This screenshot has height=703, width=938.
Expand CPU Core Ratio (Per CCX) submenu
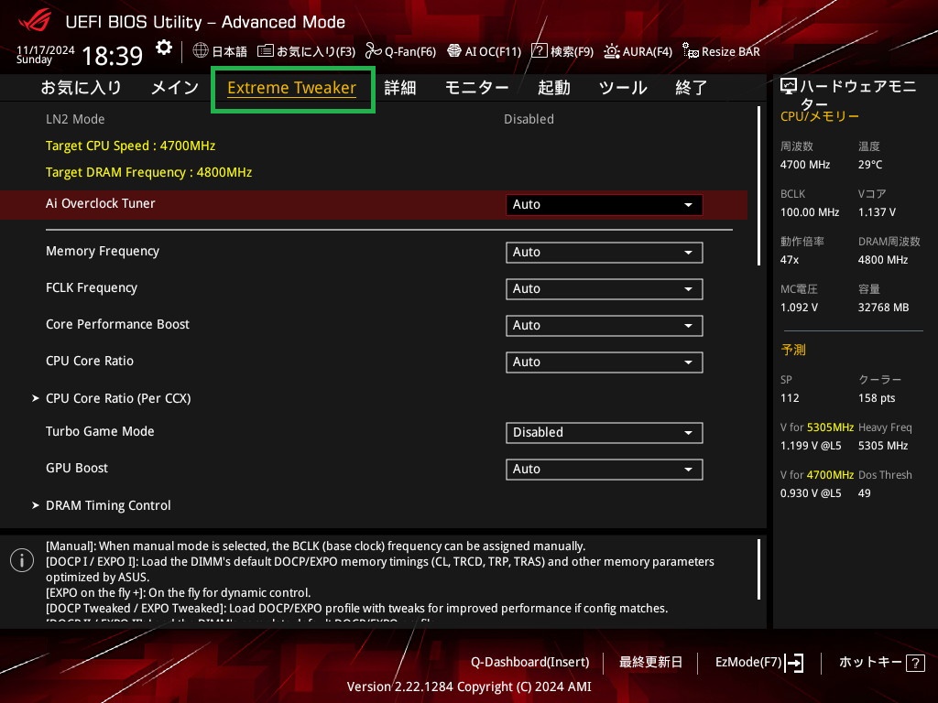(118, 398)
